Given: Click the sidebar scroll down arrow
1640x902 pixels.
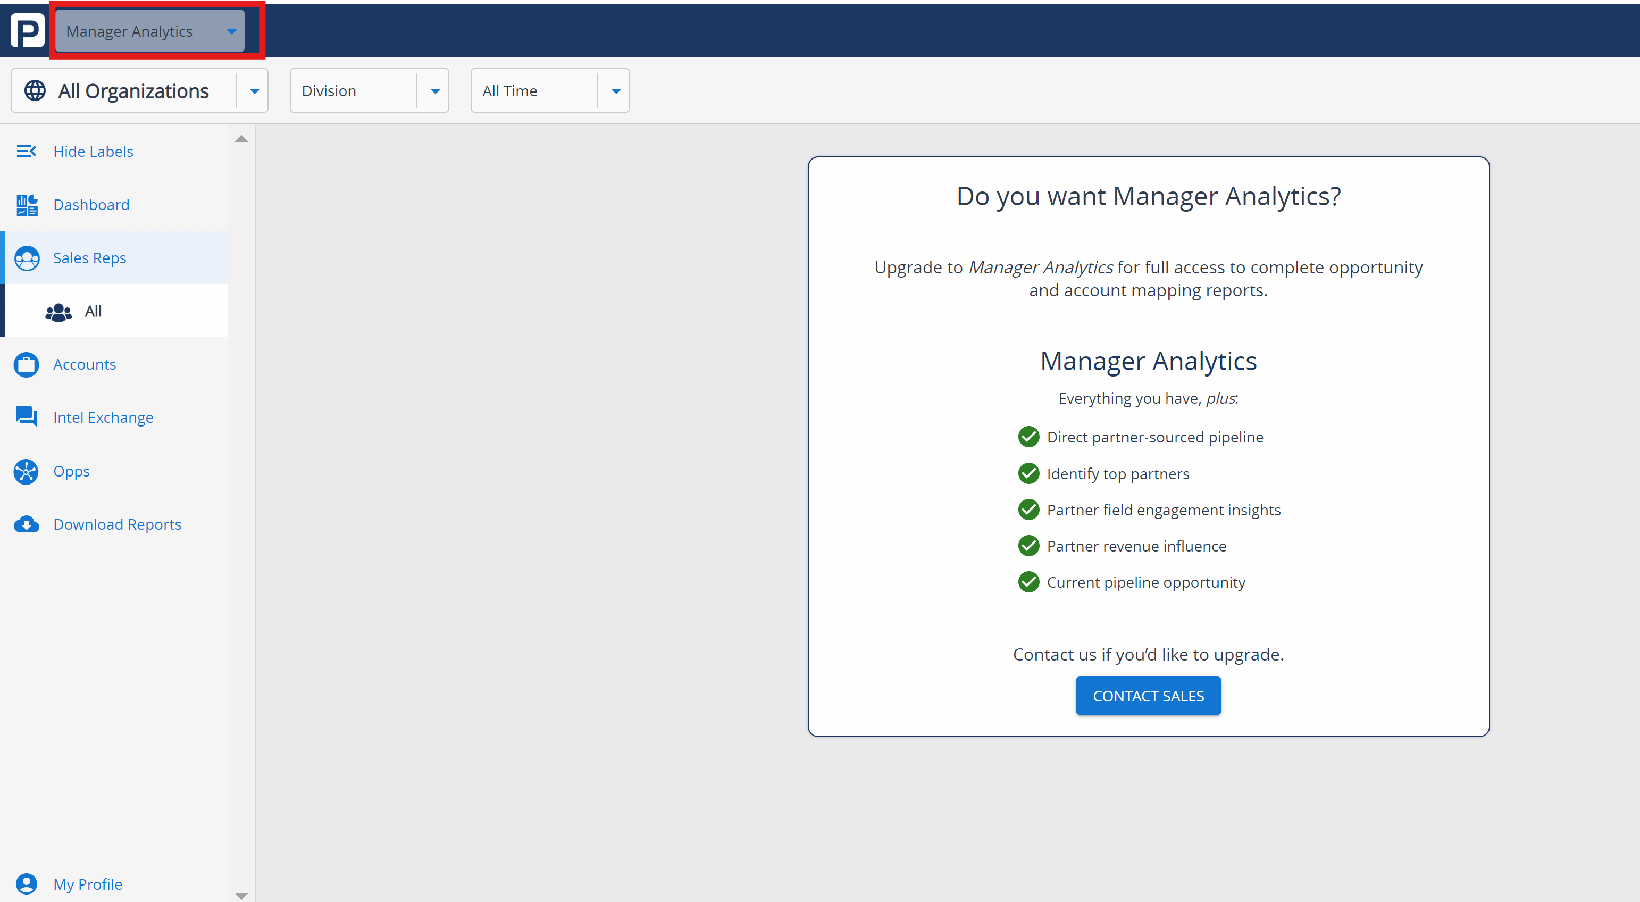Looking at the screenshot, I should pos(241,895).
